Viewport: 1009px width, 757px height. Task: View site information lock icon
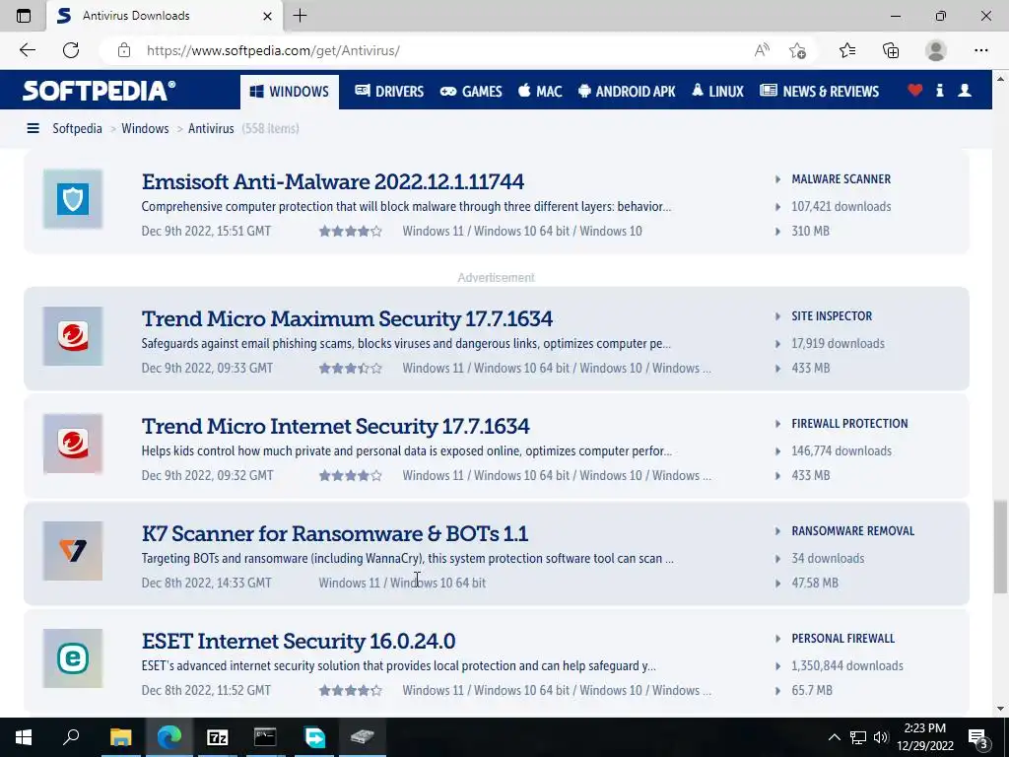[124, 50]
